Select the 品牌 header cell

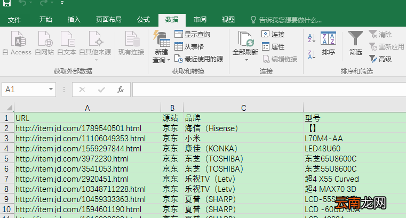point(243,118)
